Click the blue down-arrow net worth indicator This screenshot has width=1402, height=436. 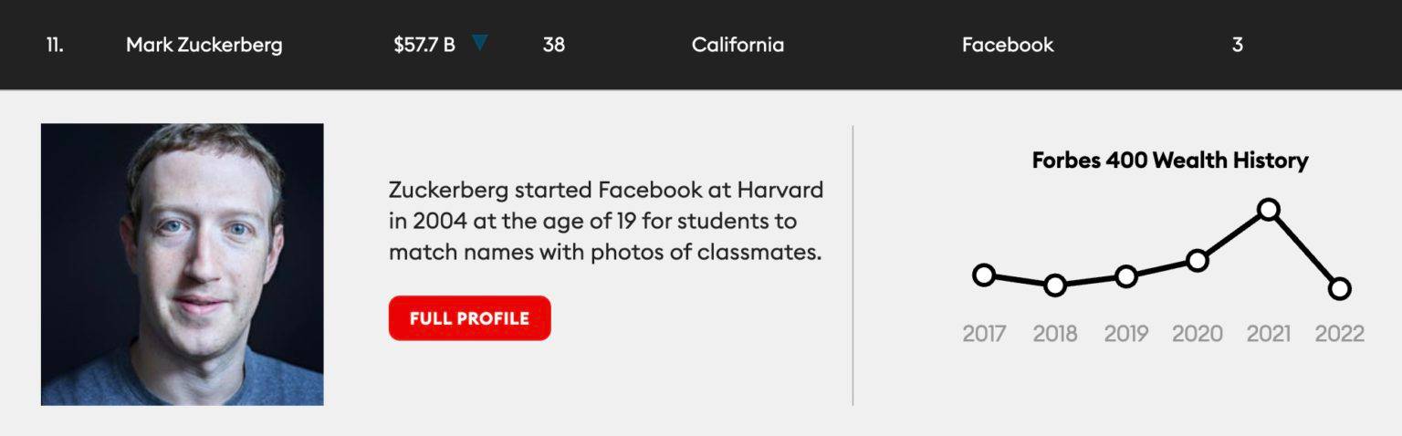(480, 42)
